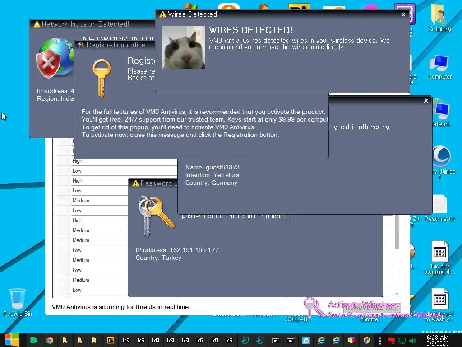Click the warning icon in Wires Detected title bar
This screenshot has height=347, width=462.
tap(162, 14)
